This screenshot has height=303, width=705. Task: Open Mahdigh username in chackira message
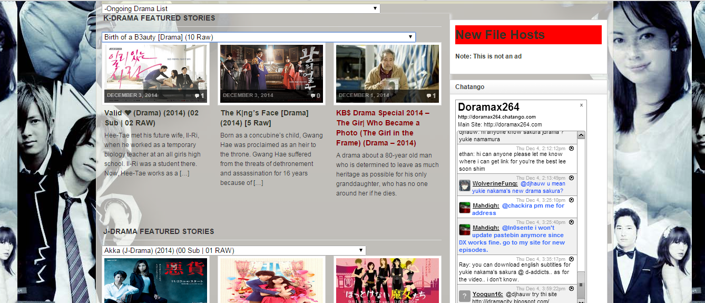pyautogui.click(x=486, y=206)
